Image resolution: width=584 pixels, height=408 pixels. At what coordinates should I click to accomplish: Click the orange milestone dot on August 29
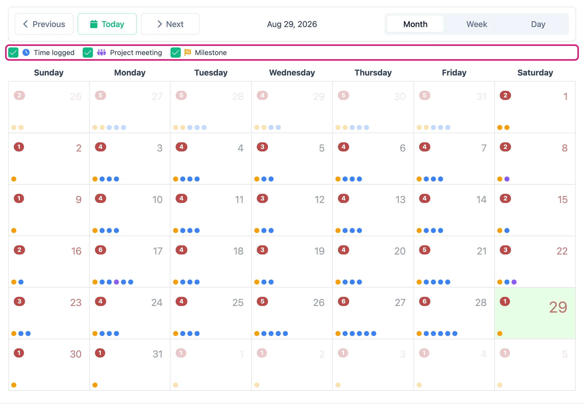tap(500, 334)
